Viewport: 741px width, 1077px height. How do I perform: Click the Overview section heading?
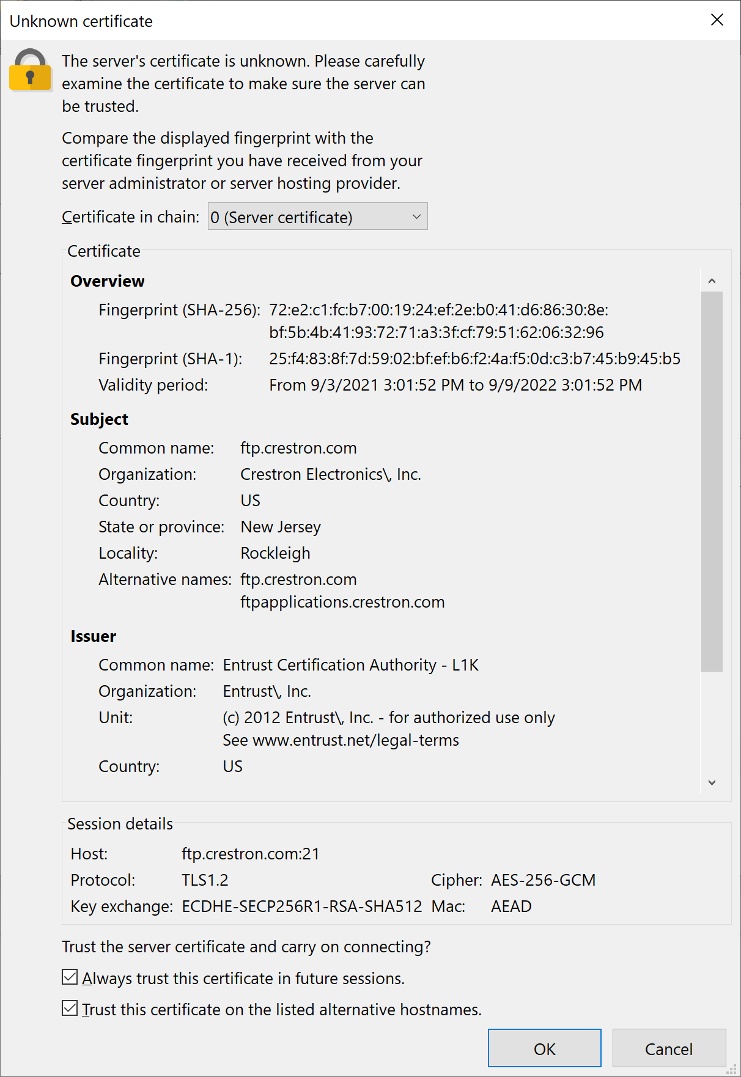tap(108, 281)
